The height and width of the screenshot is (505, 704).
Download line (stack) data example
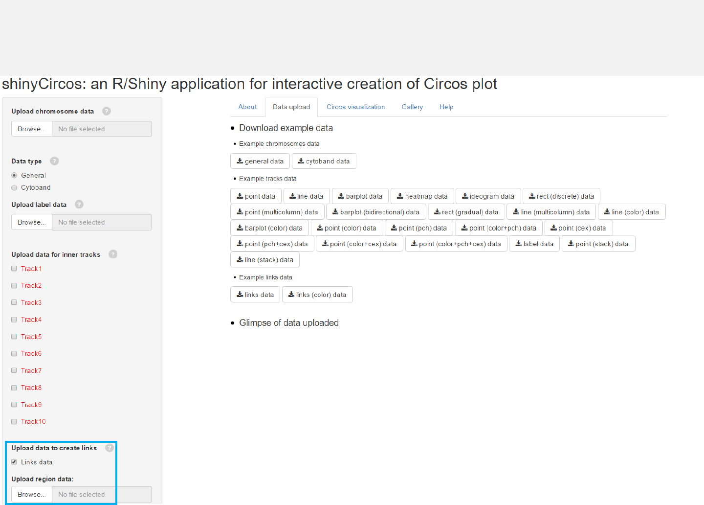click(x=265, y=260)
